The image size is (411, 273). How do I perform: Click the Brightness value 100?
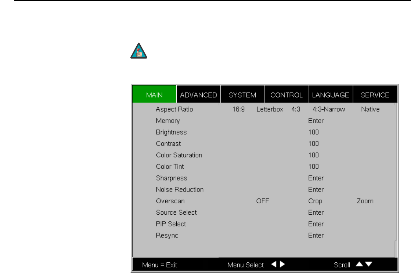point(314,132)
